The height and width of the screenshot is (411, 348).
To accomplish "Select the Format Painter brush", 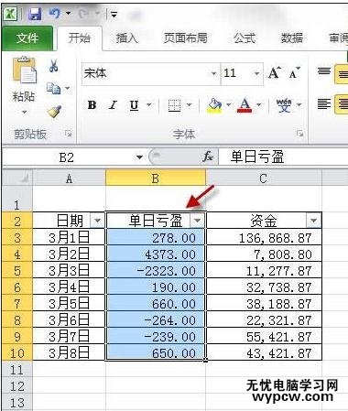I will click(54, 112).
